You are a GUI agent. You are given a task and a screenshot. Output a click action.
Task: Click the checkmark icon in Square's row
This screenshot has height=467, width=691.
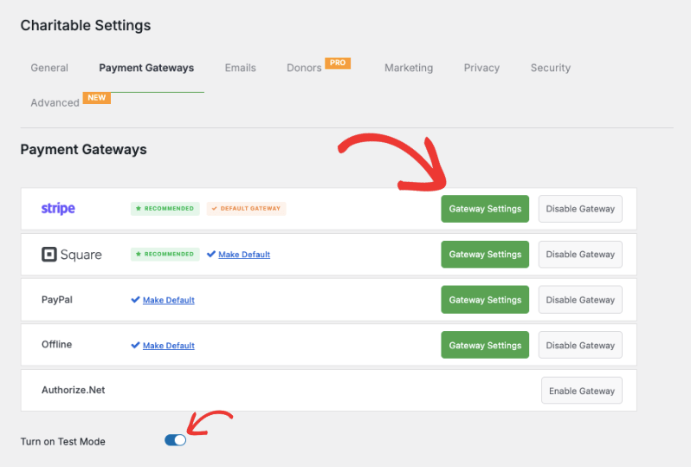coord(211,254)
